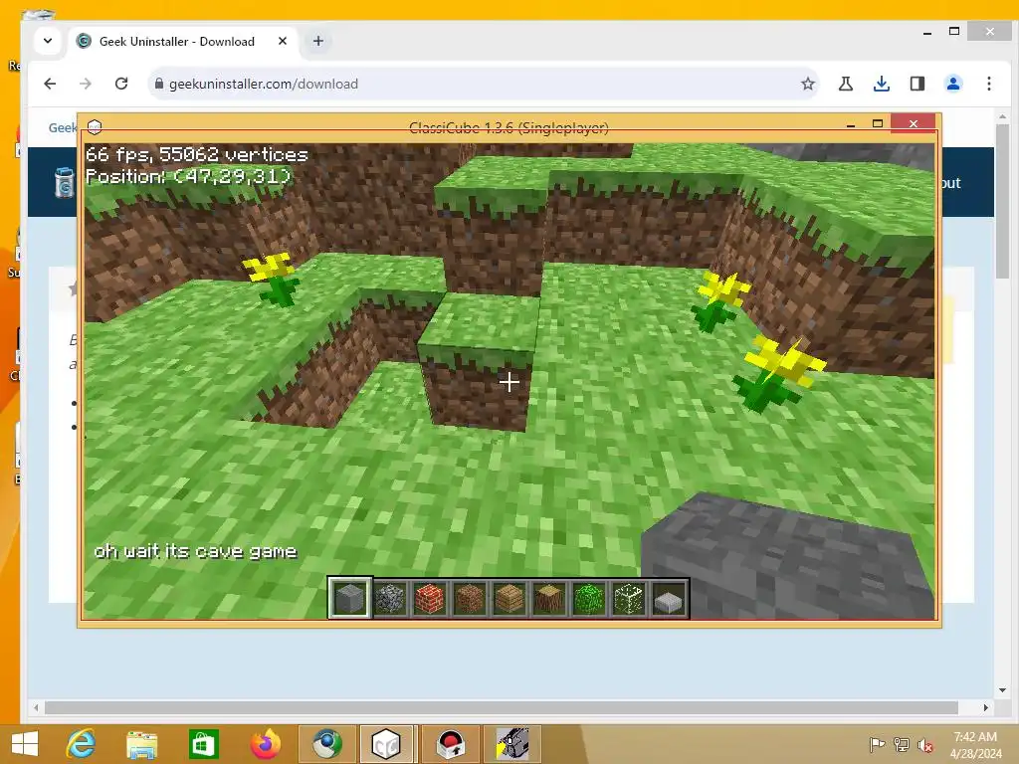This screenshot has width=1019, height=764.
Task: Select the leaves block in the hotbar
Action: click(x=589, y=598)
